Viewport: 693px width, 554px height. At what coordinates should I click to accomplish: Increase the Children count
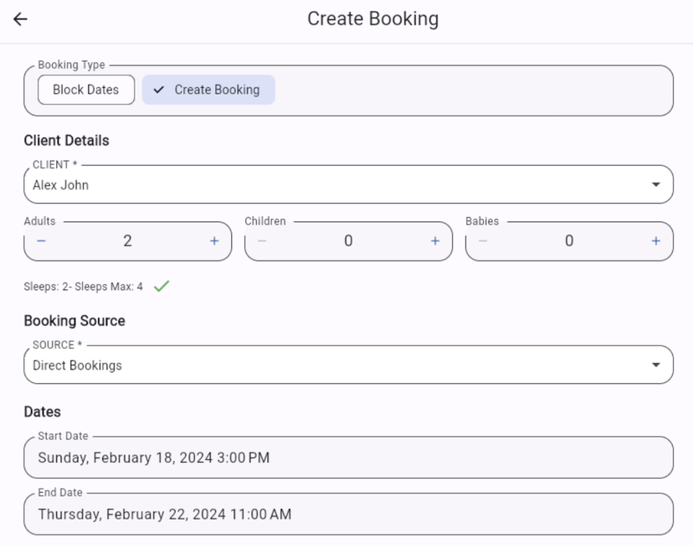point(435,241)
